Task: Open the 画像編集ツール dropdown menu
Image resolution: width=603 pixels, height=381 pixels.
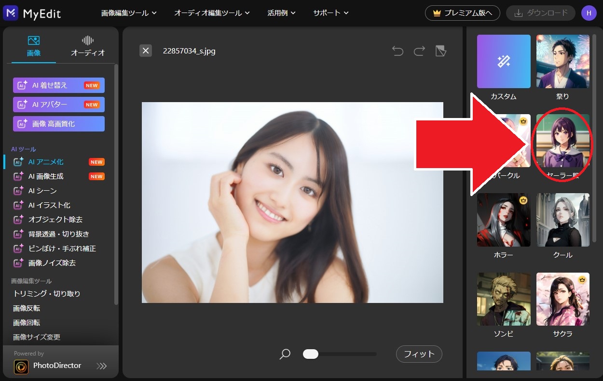Action: coord(129,13)
